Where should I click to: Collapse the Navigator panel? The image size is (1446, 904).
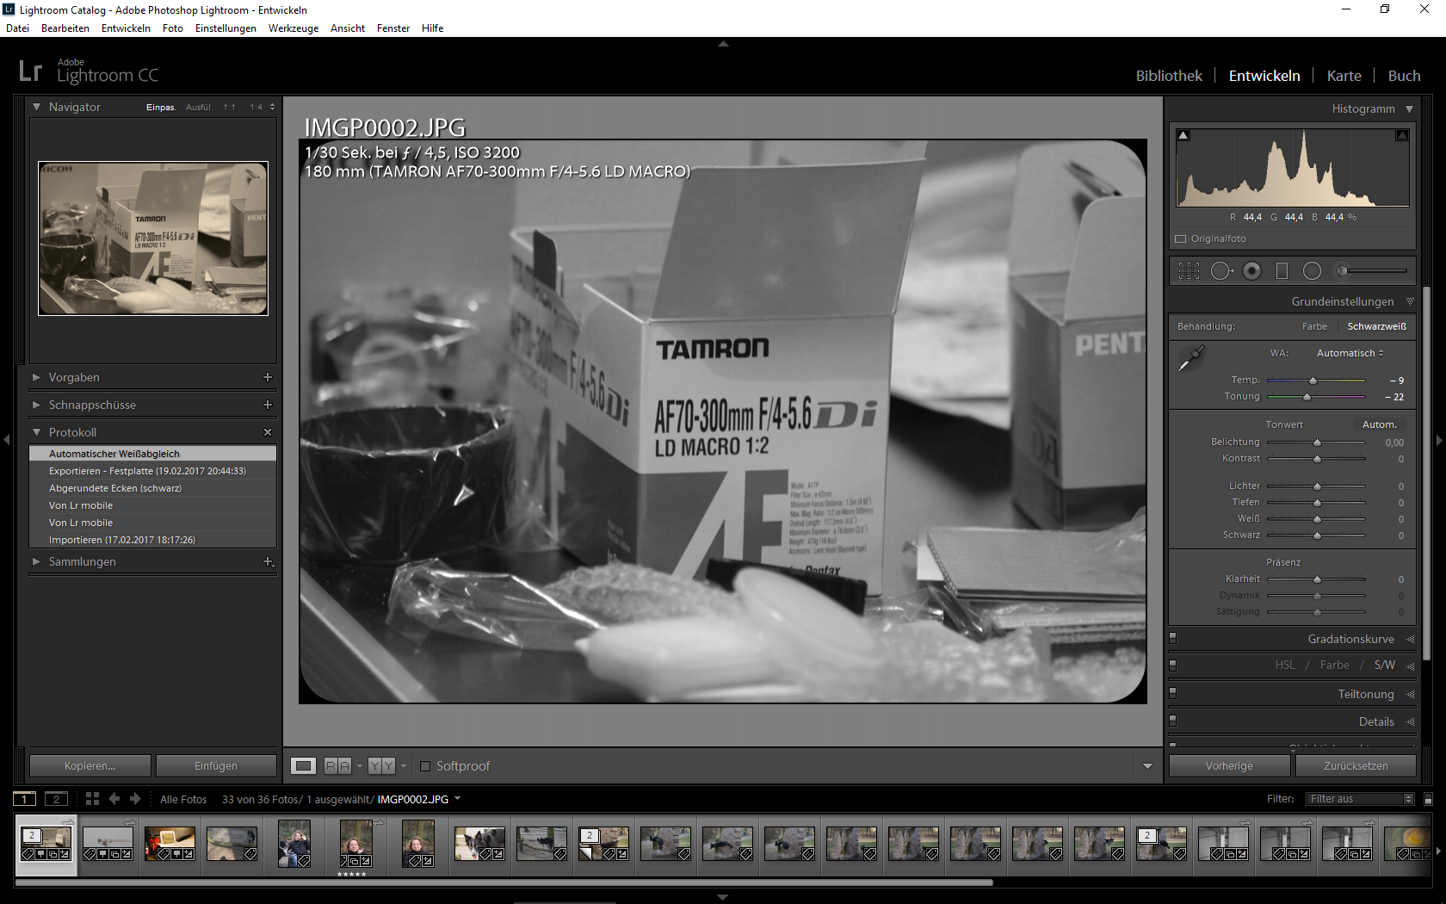tap(36, 107)
